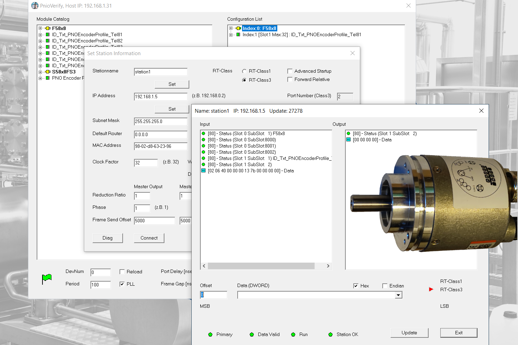The image size is (518, 345).
Task: Enable the Advanced Startup checkbox
Action: pyautogui.click(x=290, y=71)
